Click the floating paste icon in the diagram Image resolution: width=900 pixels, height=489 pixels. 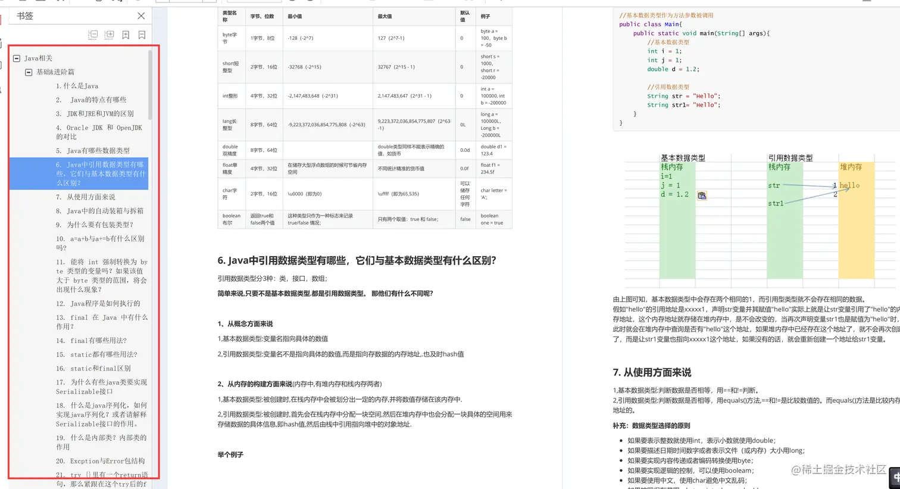pos(702,195)
